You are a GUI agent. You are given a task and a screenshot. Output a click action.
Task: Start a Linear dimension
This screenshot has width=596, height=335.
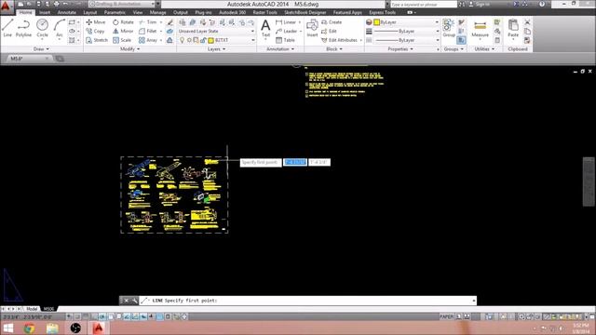[x=286, y=22]
